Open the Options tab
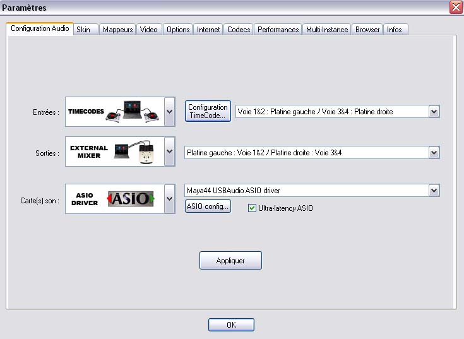The width and height of the screenshot is (464, 339). click(x=178, y=30)
